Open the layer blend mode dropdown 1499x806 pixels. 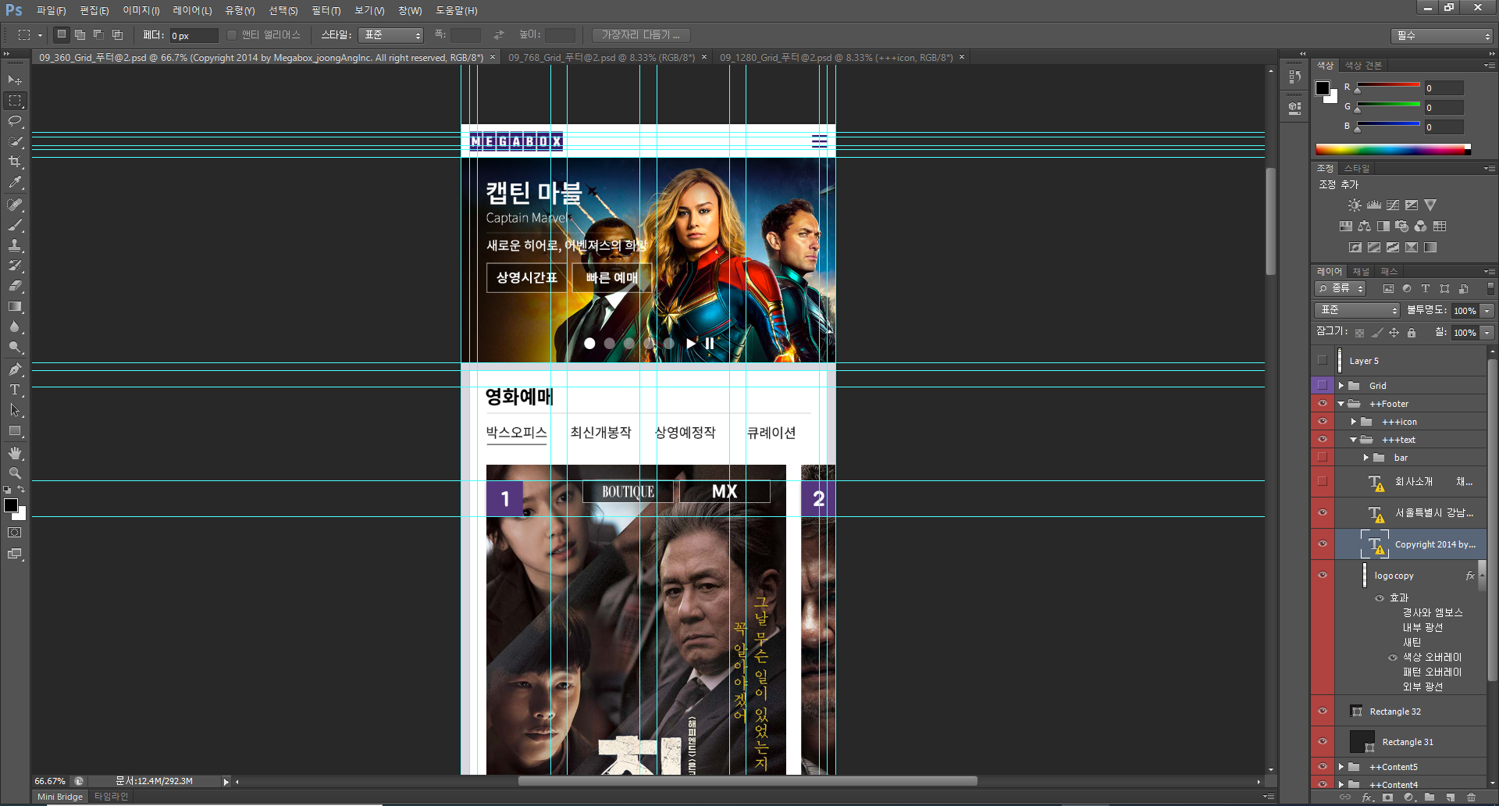(1358, 310)
